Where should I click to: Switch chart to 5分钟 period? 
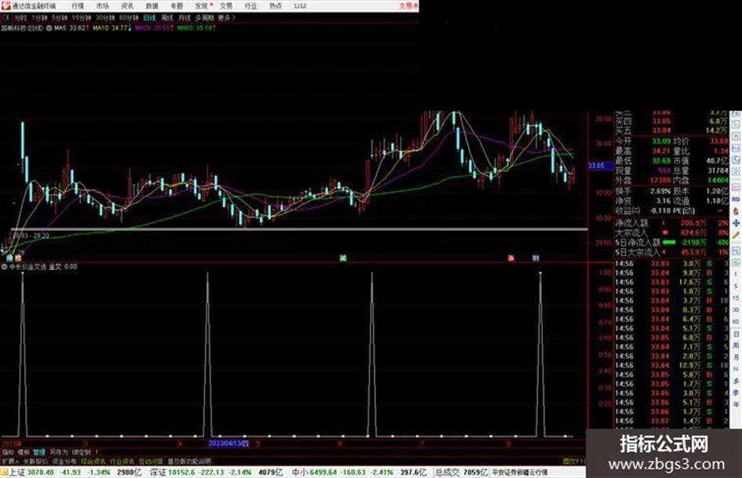[x=59, y=17]
